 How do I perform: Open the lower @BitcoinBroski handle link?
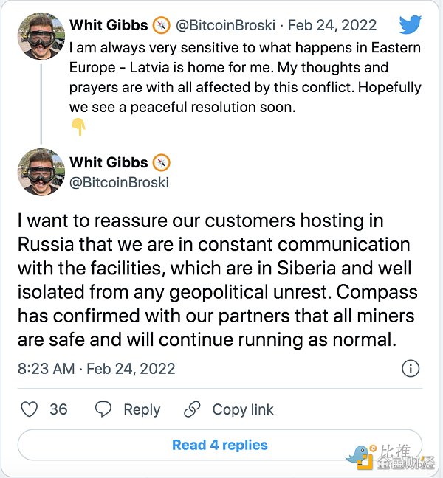click(x=119, y=181)
